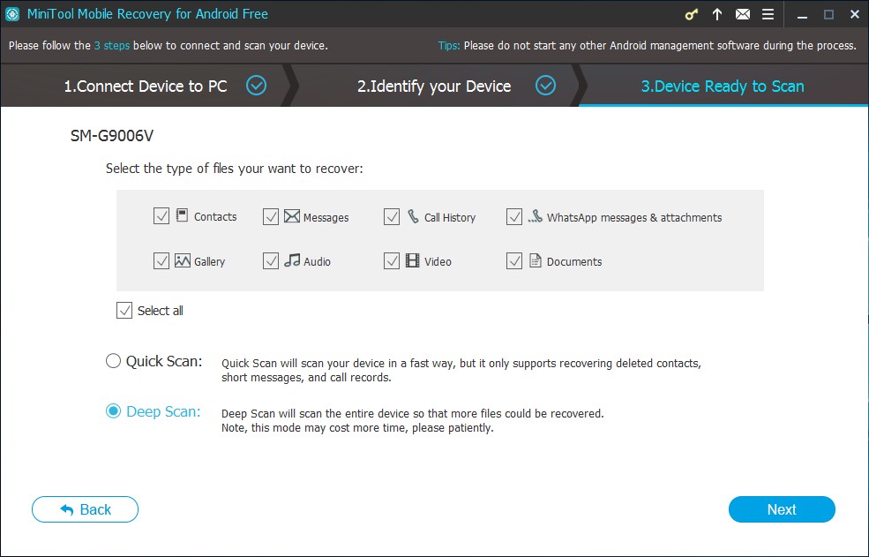Select the Deep Scan radio button
Screen dimensions: 869x557
113,411
